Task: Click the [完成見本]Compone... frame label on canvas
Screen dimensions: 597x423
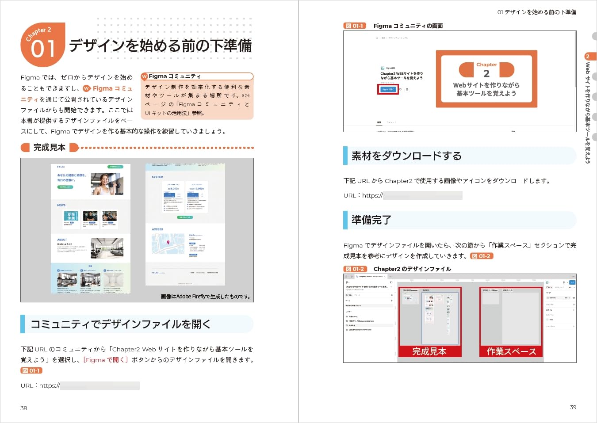Action: click(410, 290)
